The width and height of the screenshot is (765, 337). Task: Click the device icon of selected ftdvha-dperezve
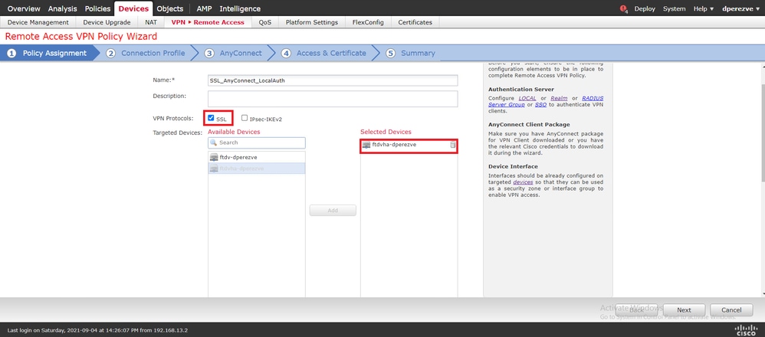(366, 145)
